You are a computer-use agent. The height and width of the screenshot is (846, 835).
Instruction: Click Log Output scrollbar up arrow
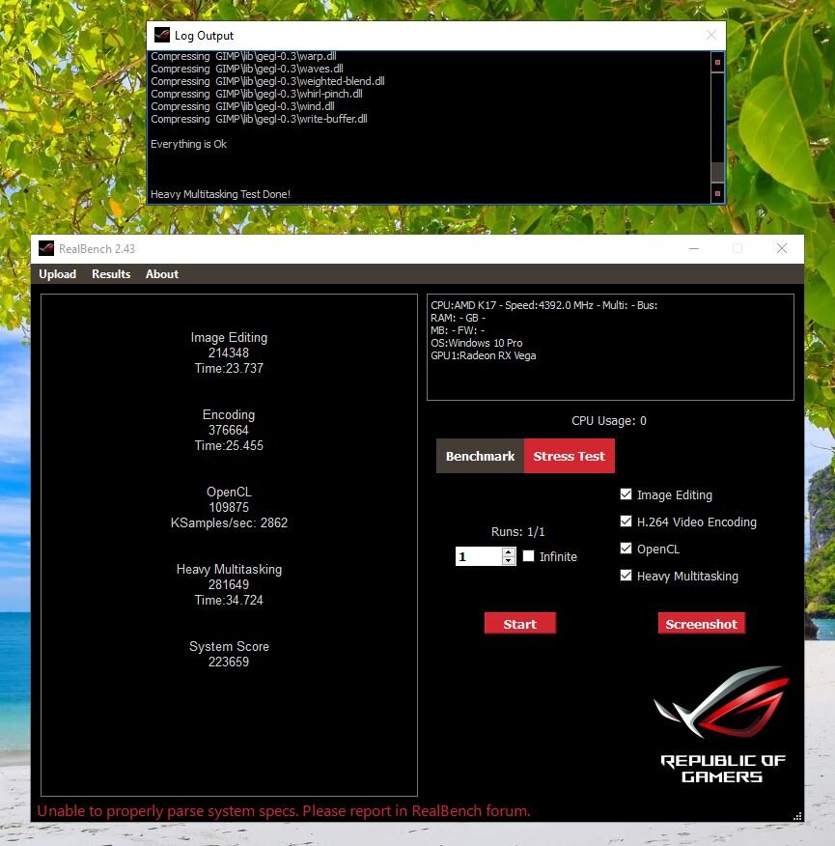pos(717,62)
